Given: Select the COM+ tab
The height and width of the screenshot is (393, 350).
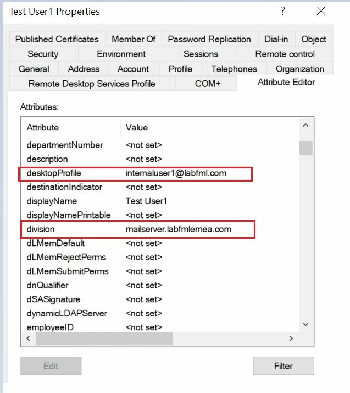Looking at the screenshot, I should pyautogui.click(x=208, y=84).
